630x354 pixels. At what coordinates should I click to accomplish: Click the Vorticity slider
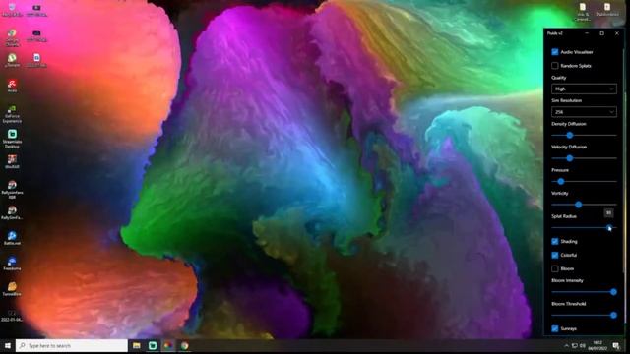pyautogui.click(x=584, y=205)
